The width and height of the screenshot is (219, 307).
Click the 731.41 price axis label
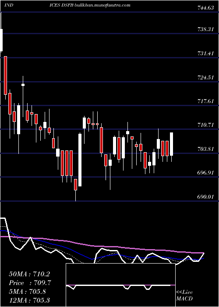[x=205, y=53]
